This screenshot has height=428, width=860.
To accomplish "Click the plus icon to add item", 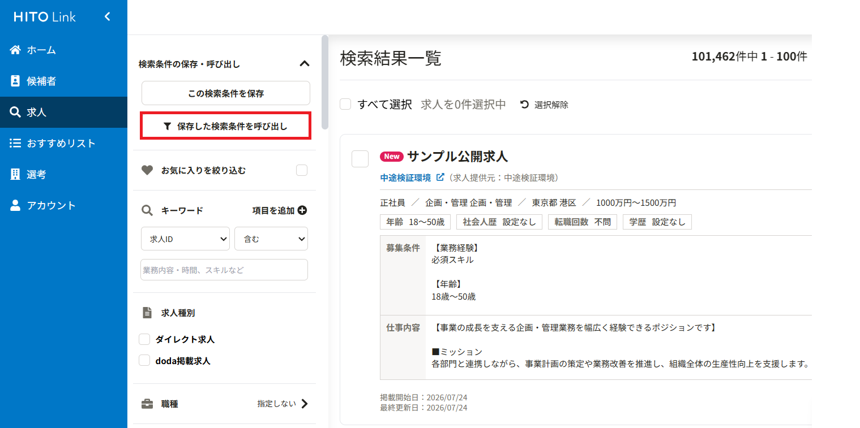I will click(x=302, y=210).
